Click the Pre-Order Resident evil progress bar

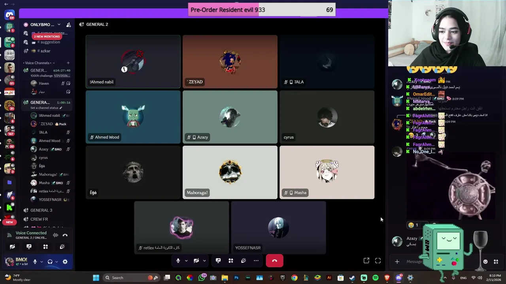(262, 10)
